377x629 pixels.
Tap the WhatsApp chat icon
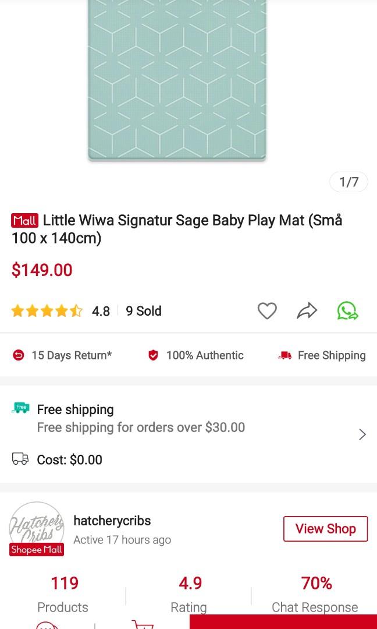(x=348, y=310)
